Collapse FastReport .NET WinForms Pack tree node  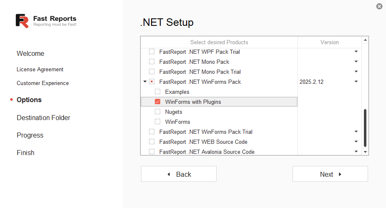[x=145, y=82]
